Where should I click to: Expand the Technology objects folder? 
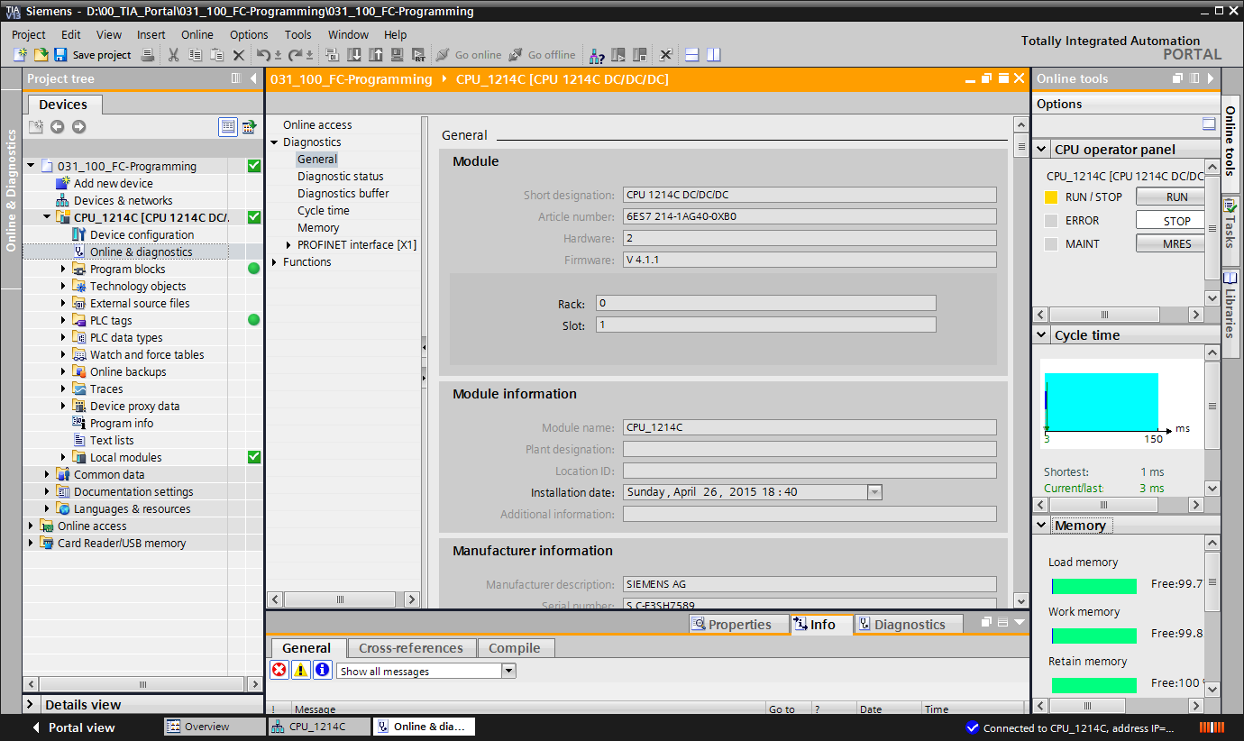pyautogui.click(x=63, y=286)
